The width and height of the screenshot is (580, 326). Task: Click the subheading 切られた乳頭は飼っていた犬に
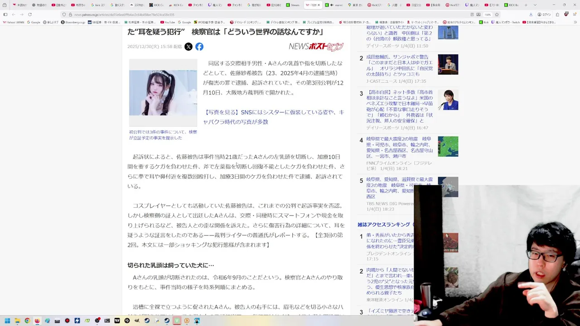[171, 265]
